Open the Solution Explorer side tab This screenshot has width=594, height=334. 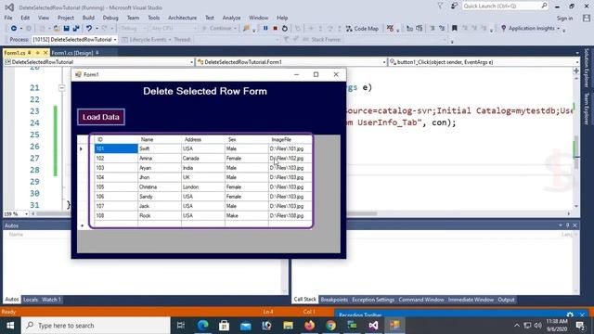[587, 68]
